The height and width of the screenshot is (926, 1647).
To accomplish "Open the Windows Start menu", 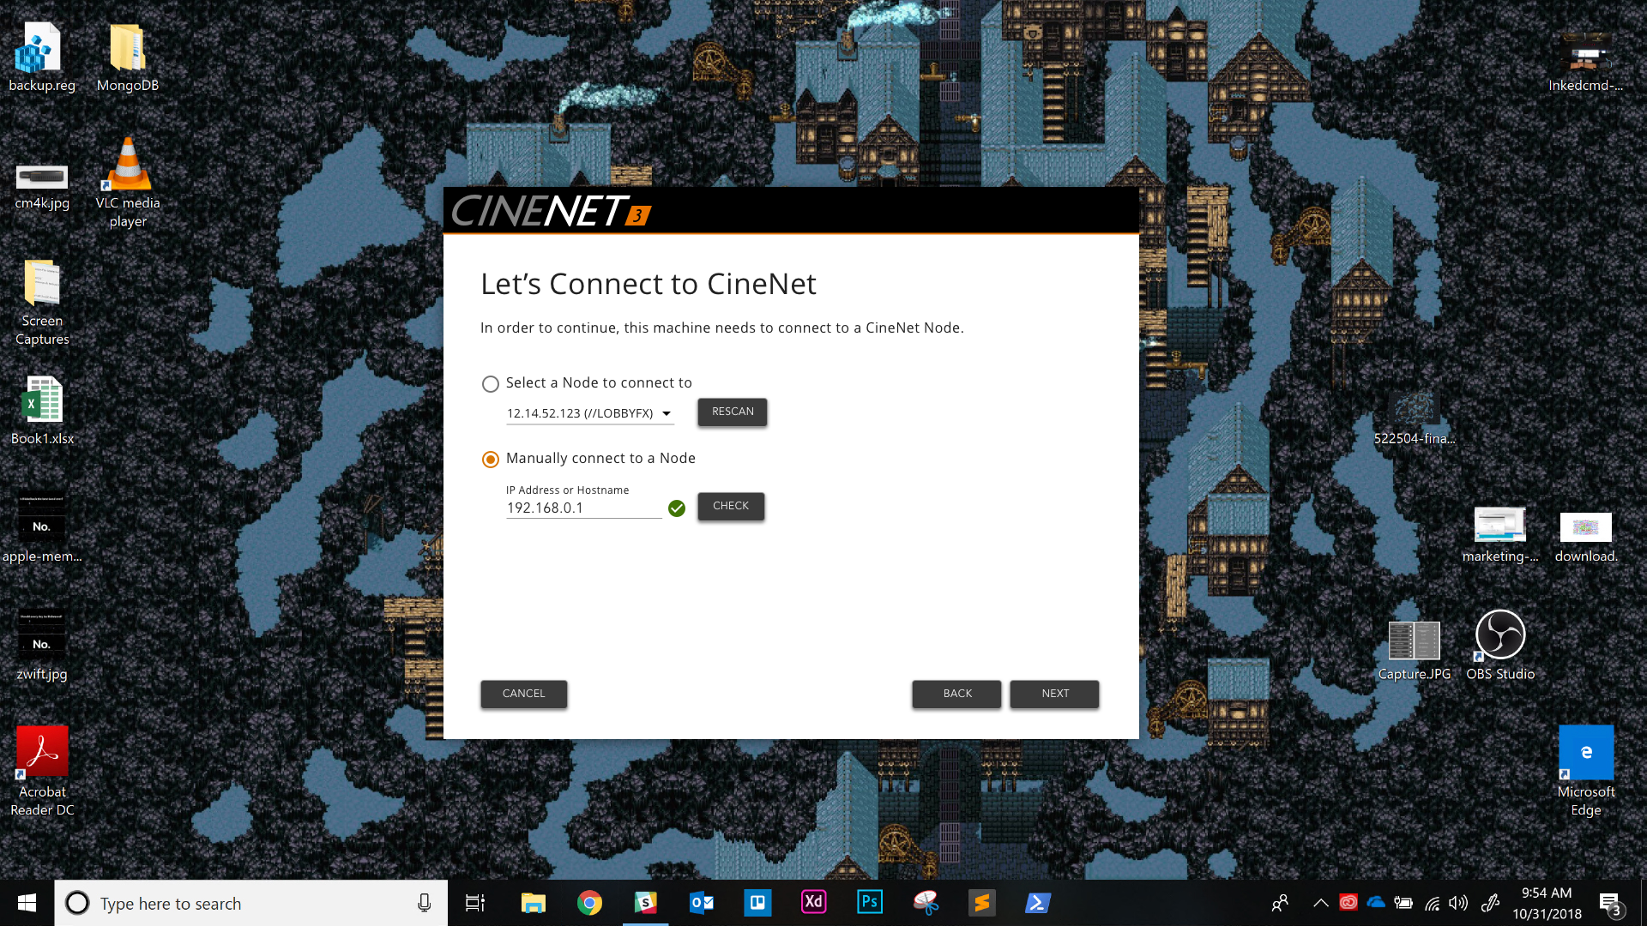I will pos(27,903).
